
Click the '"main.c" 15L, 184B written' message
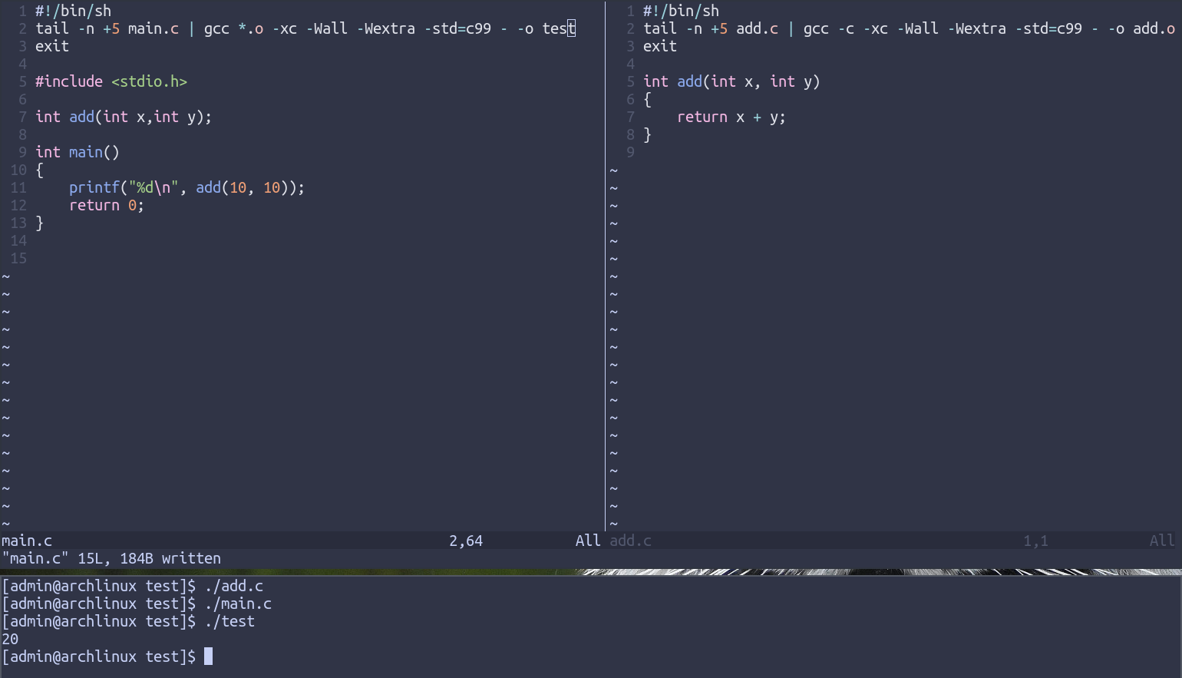(111, 558)
